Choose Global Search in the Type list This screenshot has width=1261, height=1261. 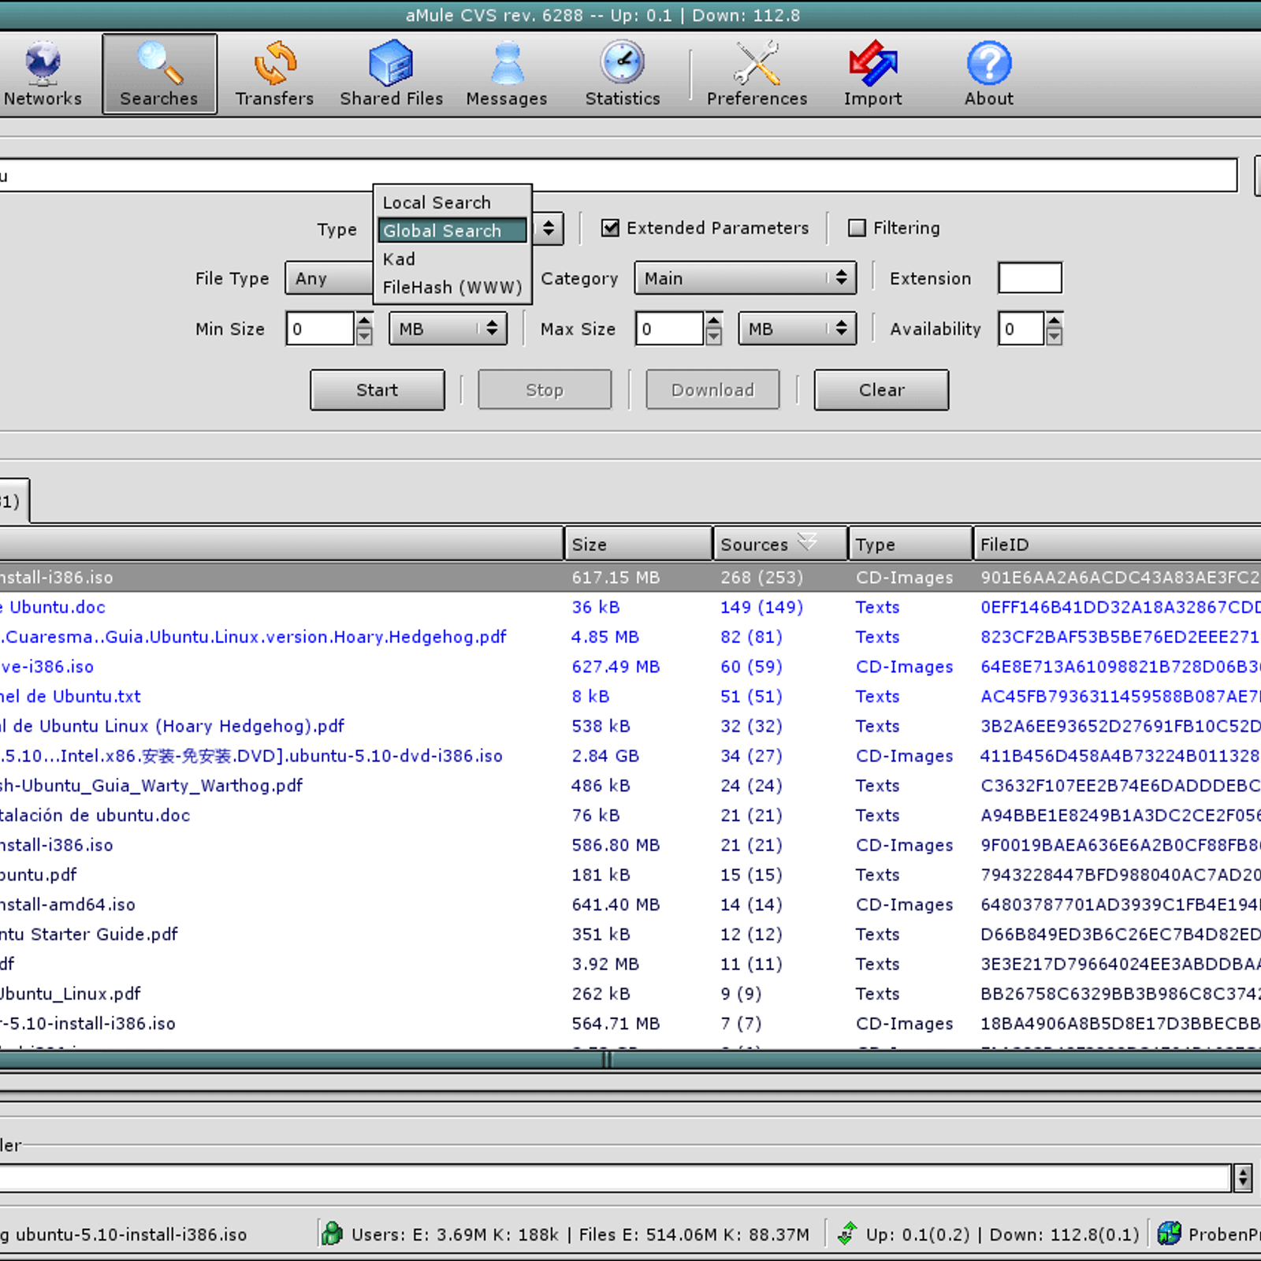[452, 231]
